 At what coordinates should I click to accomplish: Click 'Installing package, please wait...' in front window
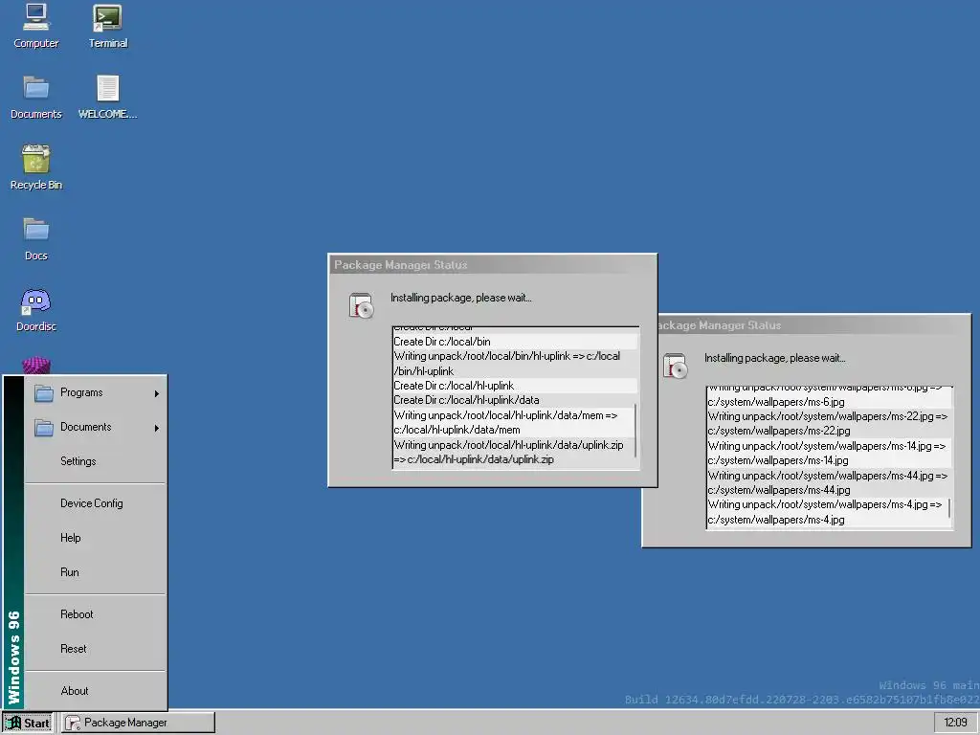tap(461, 298)
